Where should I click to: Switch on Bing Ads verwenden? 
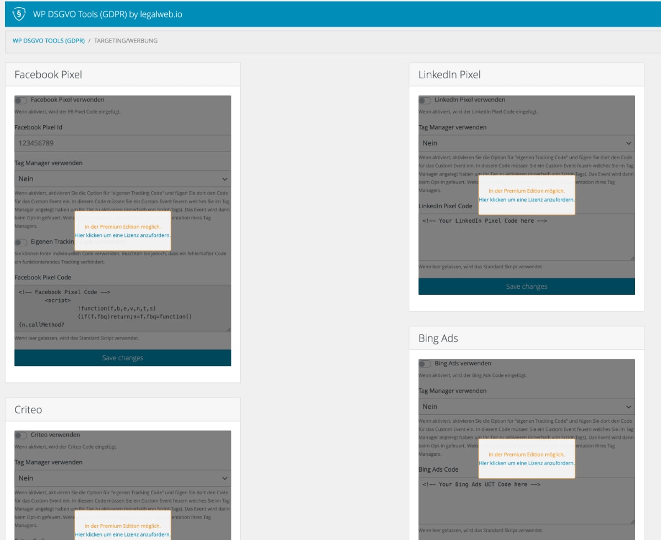tap(425, 364)
